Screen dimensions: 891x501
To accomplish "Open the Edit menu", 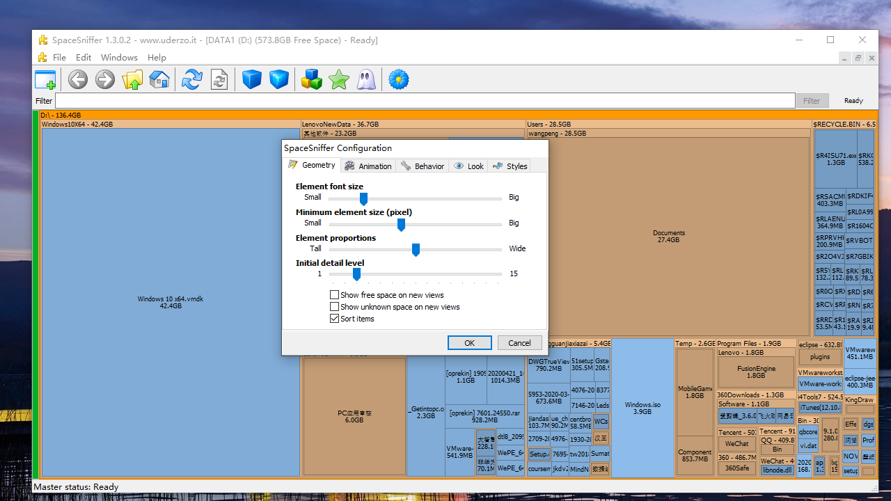I will 83,57.
